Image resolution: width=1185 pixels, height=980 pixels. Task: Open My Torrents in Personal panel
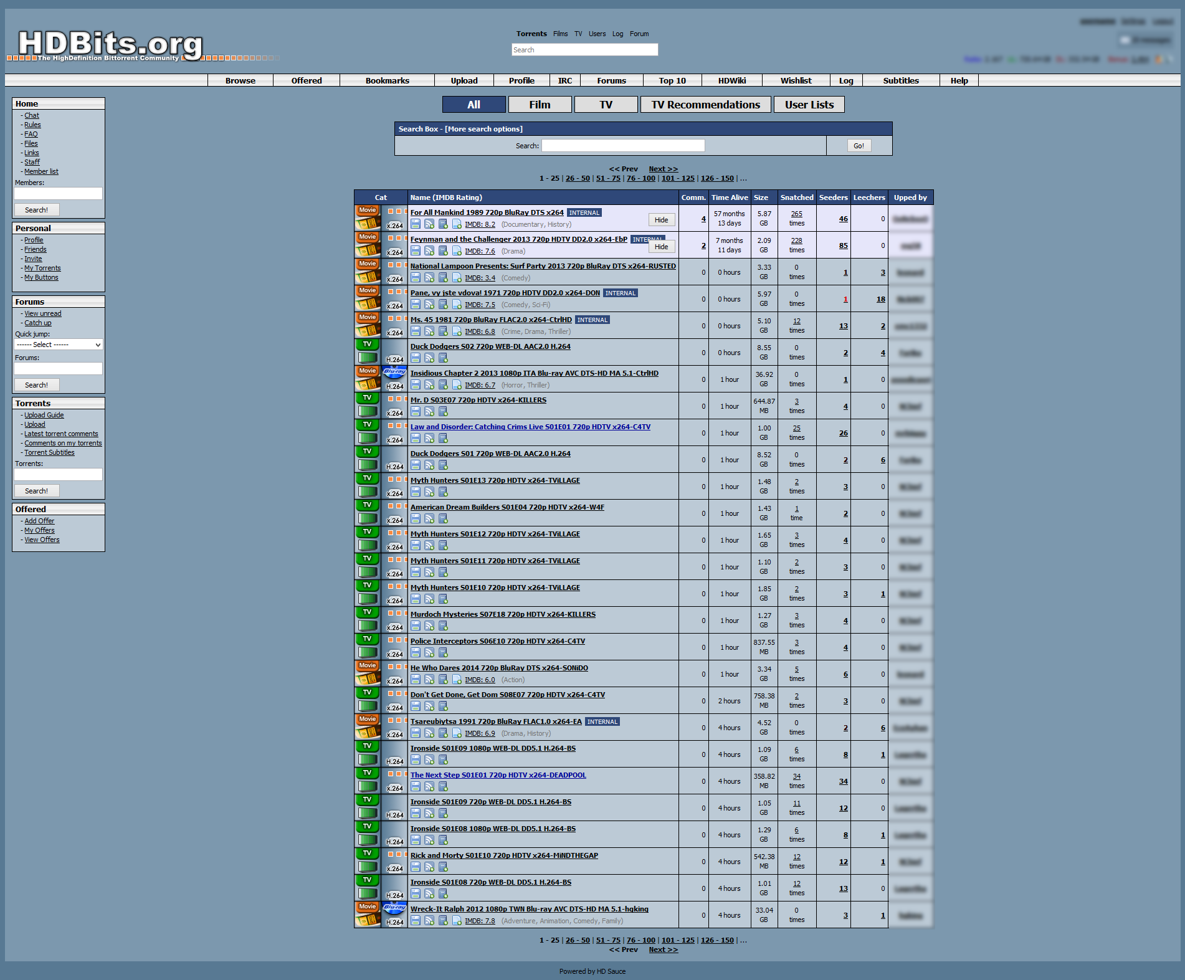coord(42,268)
